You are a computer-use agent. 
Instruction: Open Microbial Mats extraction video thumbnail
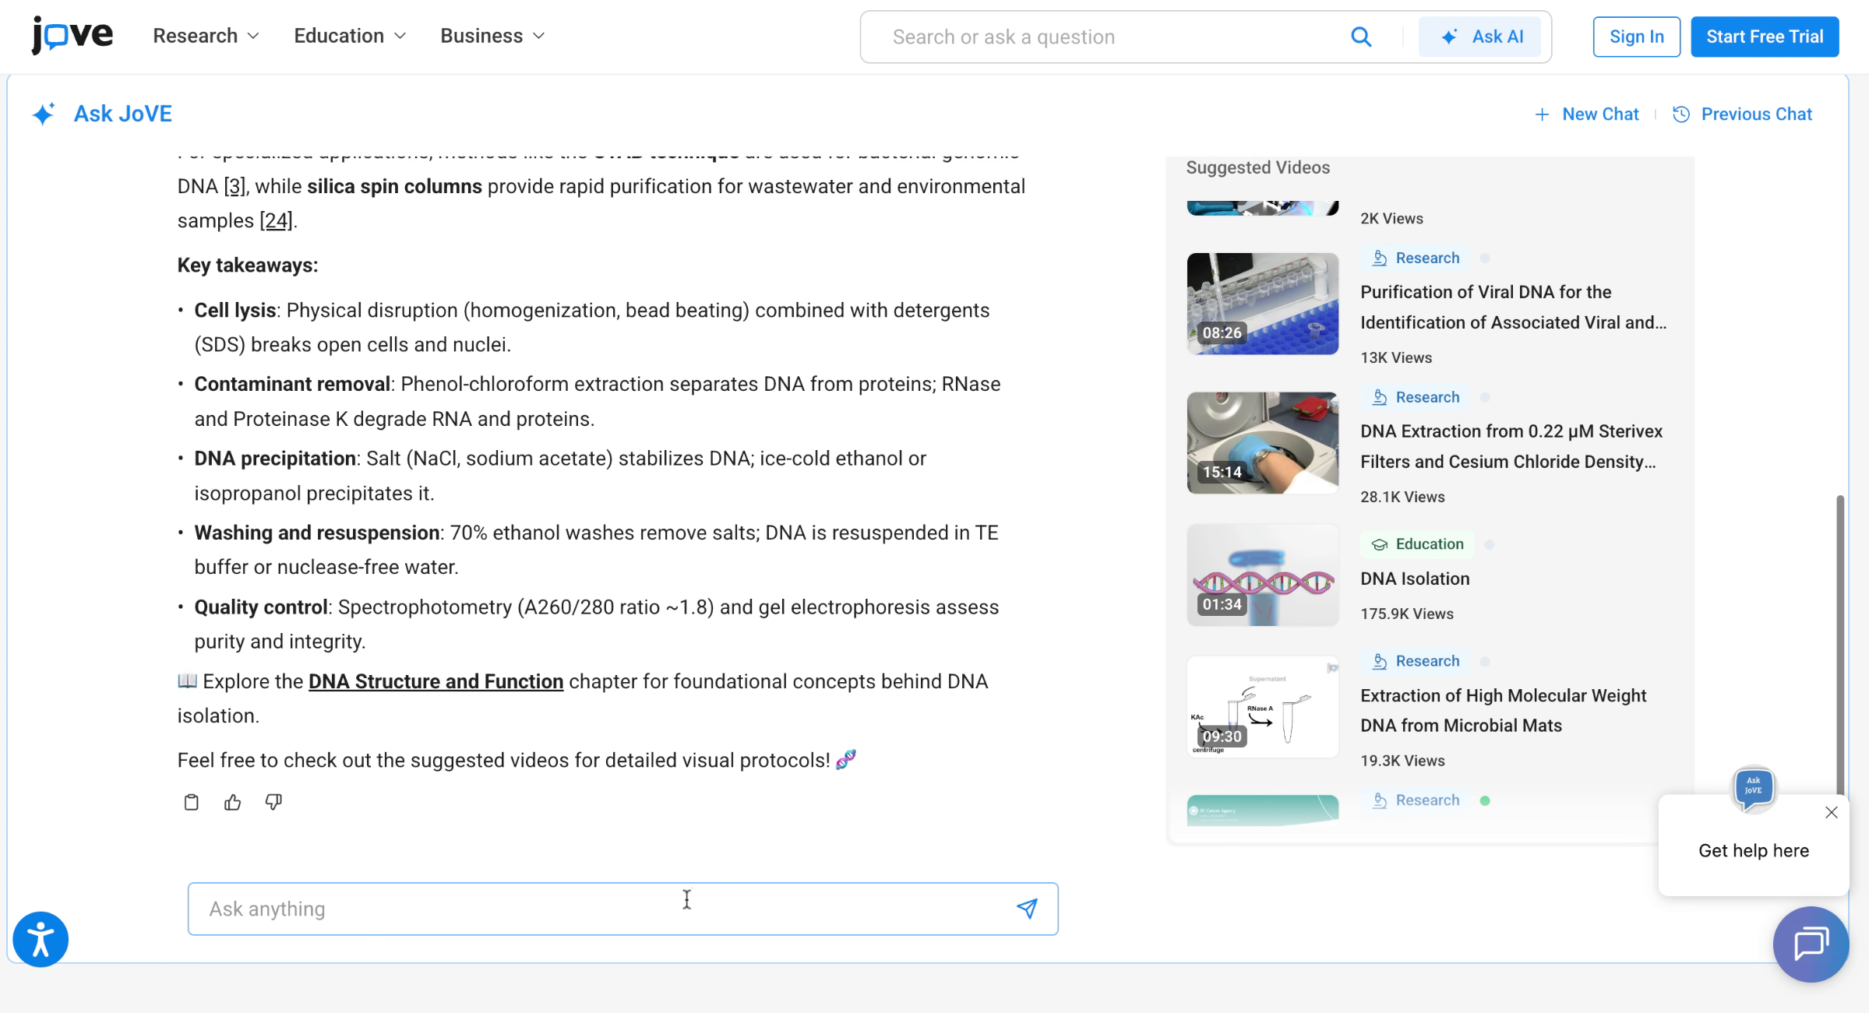coord(1262,707)
